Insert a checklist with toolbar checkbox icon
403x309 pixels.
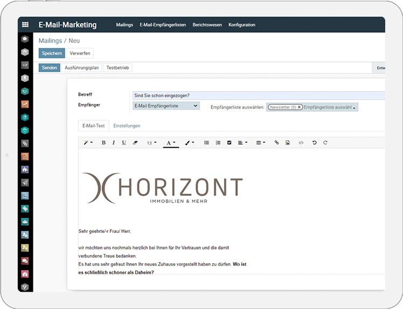[229, 143]
